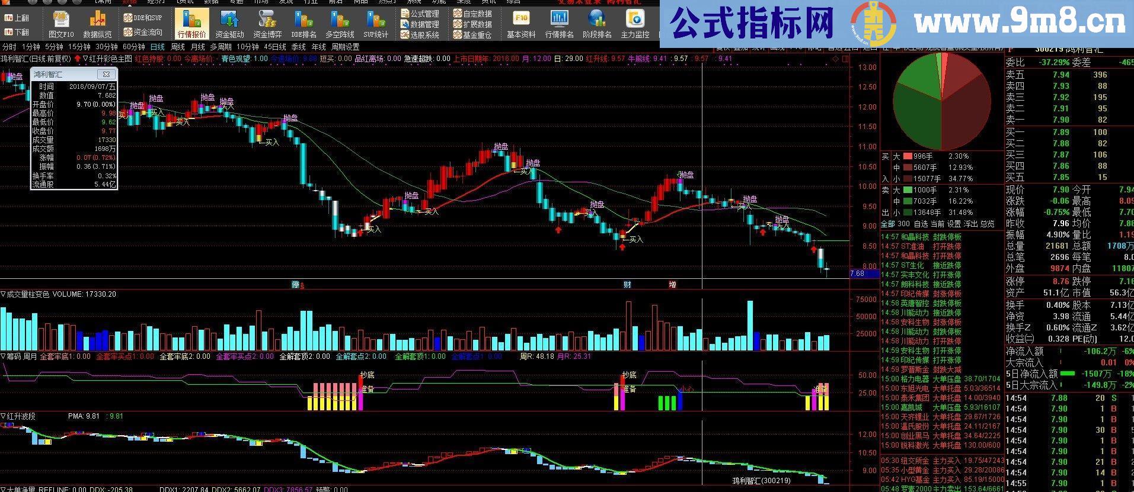This screenshot has width=1134, height=492.
Task: Click the buy/sell pie chart
Action: click(x=941, y=100)
